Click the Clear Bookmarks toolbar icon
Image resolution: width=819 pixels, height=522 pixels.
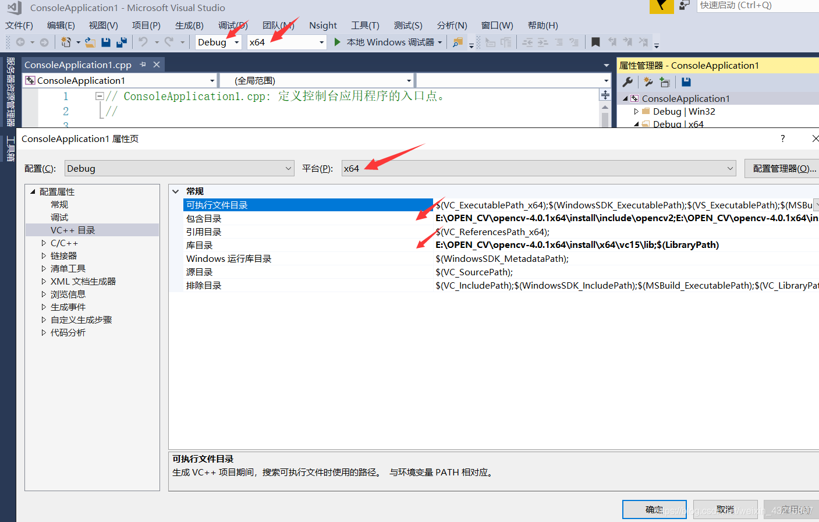[643, 42]
